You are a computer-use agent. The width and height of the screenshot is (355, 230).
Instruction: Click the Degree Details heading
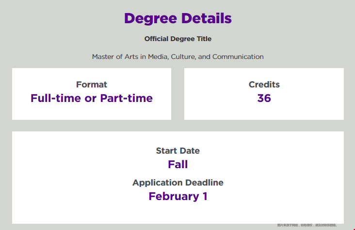click(x=177, y=18)
